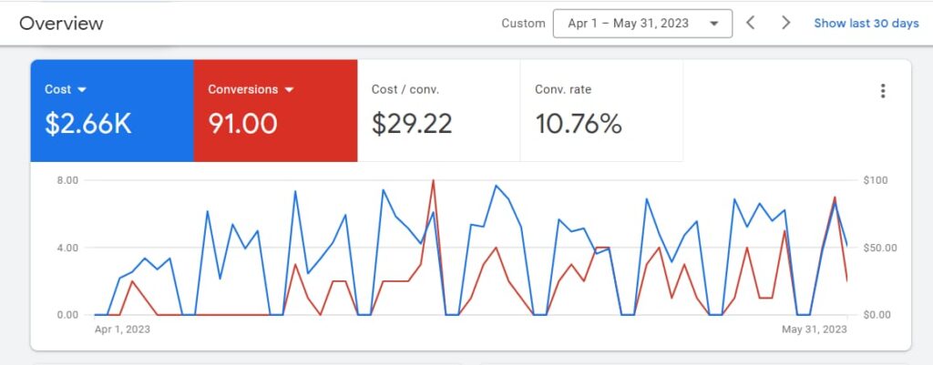Click the 8.00 left axis label

tap(67, 180)
